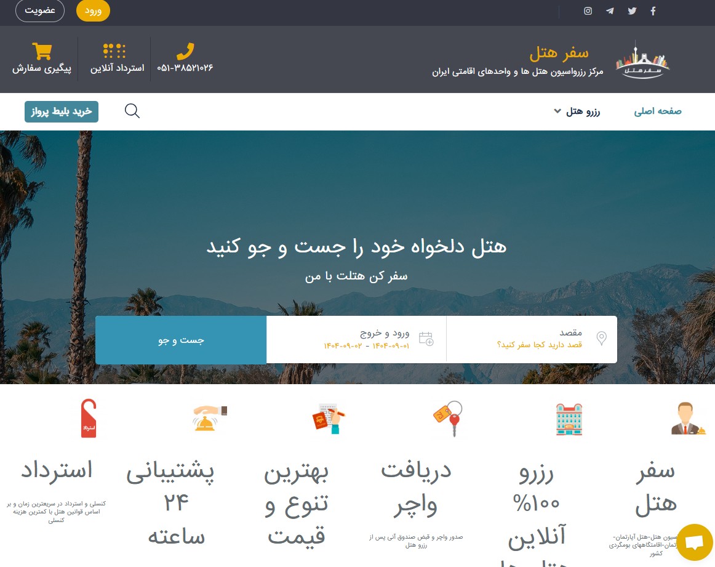The height and width of the screenshot is (567, 715).
Task: Open the Telegram social icon
Action: (610, 11)
